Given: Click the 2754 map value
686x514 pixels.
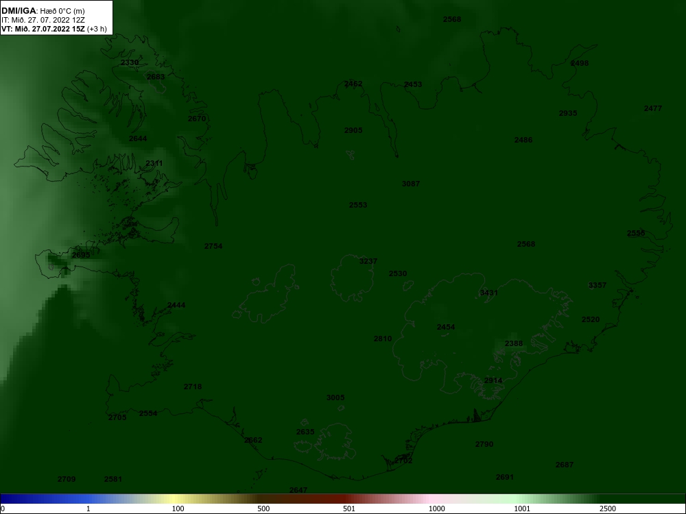Looking at the screenshot, I should coord(213,246).
